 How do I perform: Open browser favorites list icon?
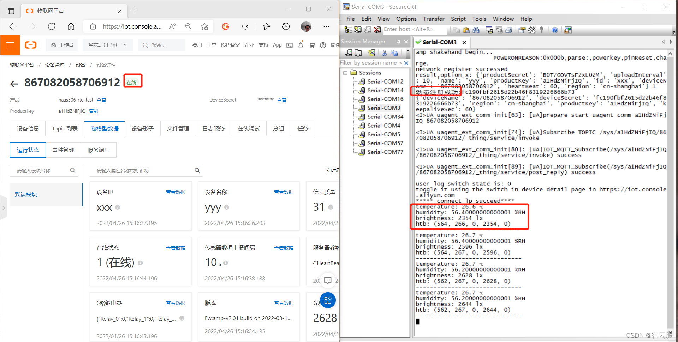(x=267, y=26)
